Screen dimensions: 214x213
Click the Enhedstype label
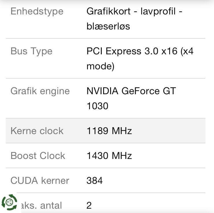tap(37, 11)
